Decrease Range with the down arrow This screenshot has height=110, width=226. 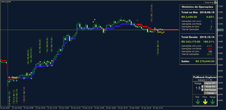tap(202, 90)
